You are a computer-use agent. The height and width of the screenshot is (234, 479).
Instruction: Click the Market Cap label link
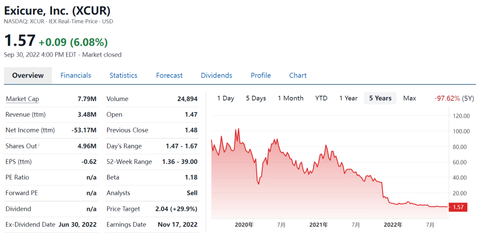point(22,99)
